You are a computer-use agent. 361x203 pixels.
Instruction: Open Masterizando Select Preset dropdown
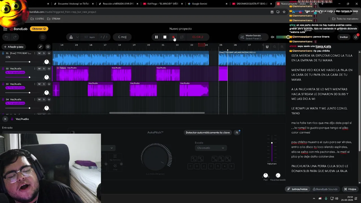point(253,37)
